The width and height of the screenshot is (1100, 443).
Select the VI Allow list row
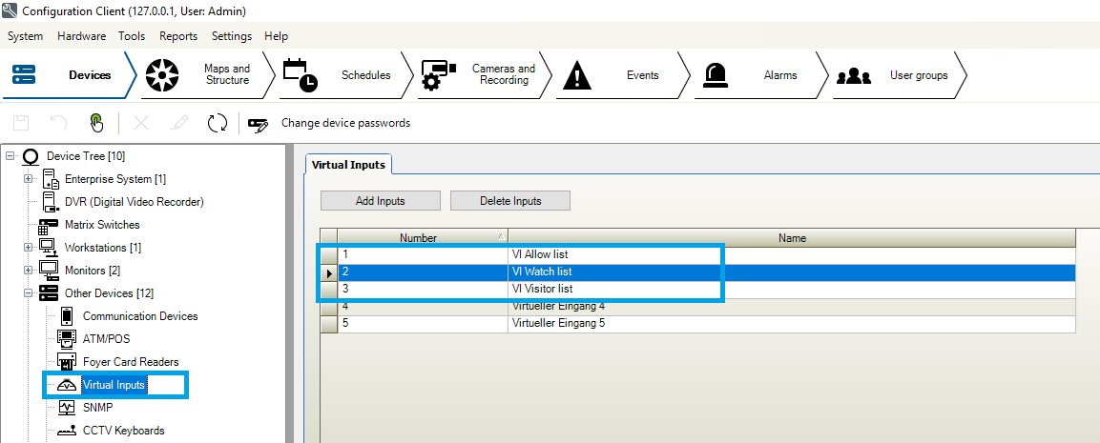pos(553,255)
